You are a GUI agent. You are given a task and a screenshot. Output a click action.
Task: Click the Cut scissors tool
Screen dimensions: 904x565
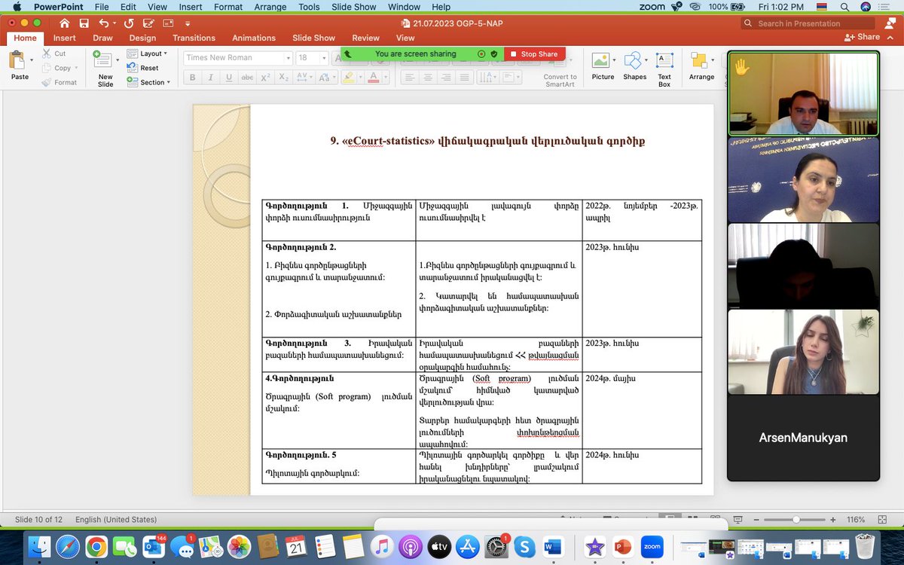(54, 53)
